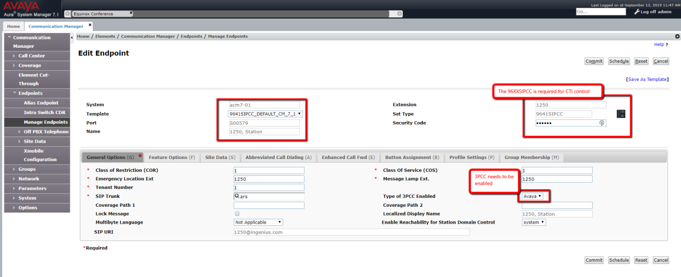
Task: Click the Security Code reveal icon
Action: pos(602,123)
